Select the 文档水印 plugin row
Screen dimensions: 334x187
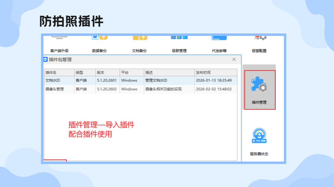tap(141, 80)
